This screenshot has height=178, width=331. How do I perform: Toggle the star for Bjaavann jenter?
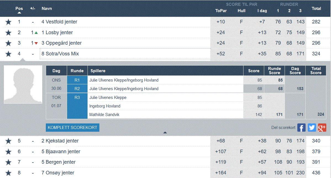click(x=8, y=152)
